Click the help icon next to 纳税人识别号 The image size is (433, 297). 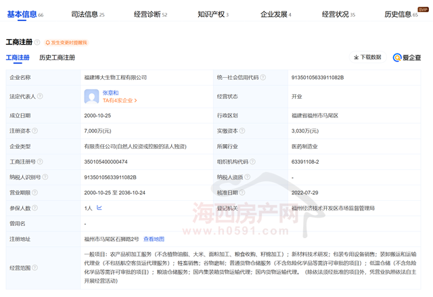pyautogui.click(x=46, y=177)
